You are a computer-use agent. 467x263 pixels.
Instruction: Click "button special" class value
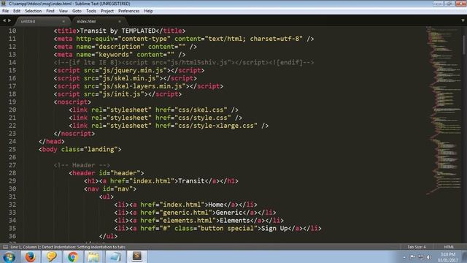point(227,229)
